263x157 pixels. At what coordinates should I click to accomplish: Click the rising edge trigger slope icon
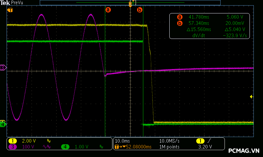[209, 141]
